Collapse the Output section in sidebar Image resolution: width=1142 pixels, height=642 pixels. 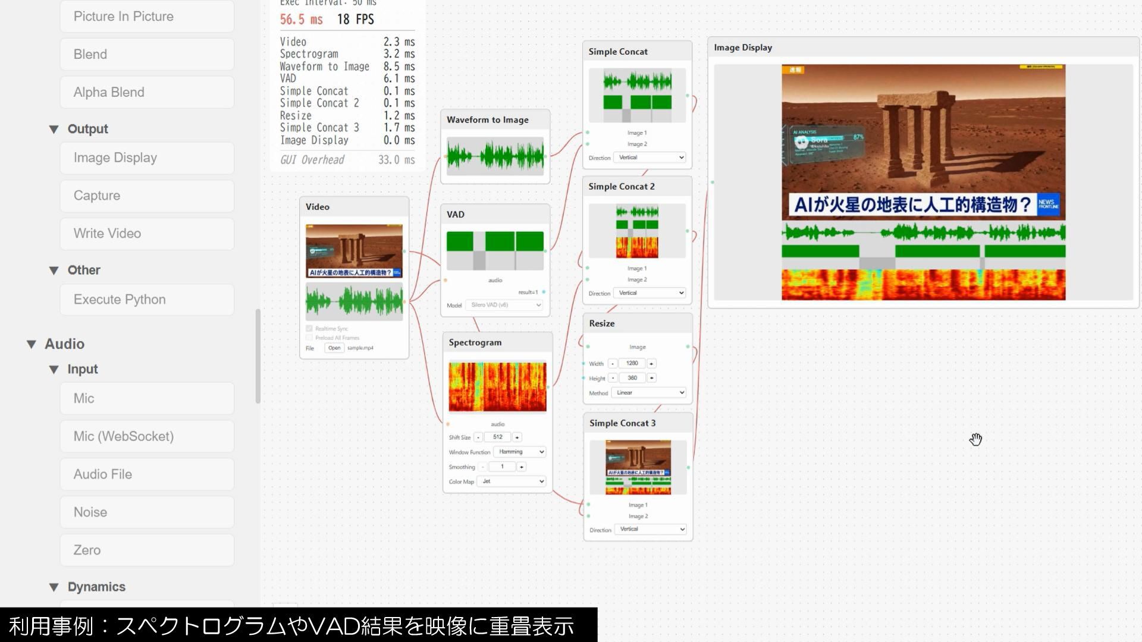(x=54, y=130)
